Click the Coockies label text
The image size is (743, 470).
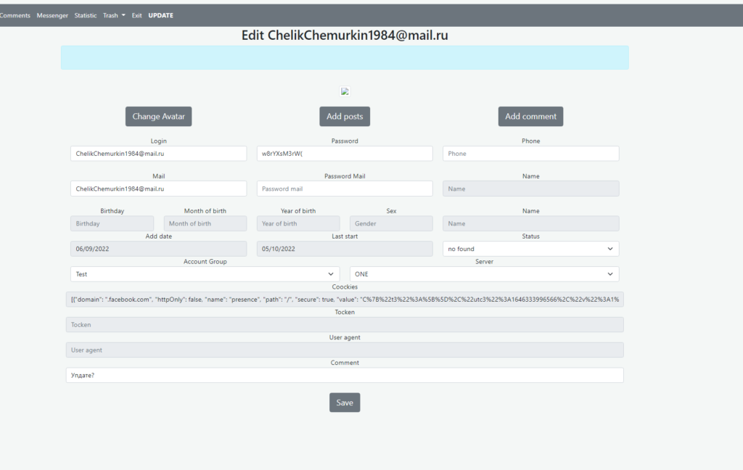[345, 286]
